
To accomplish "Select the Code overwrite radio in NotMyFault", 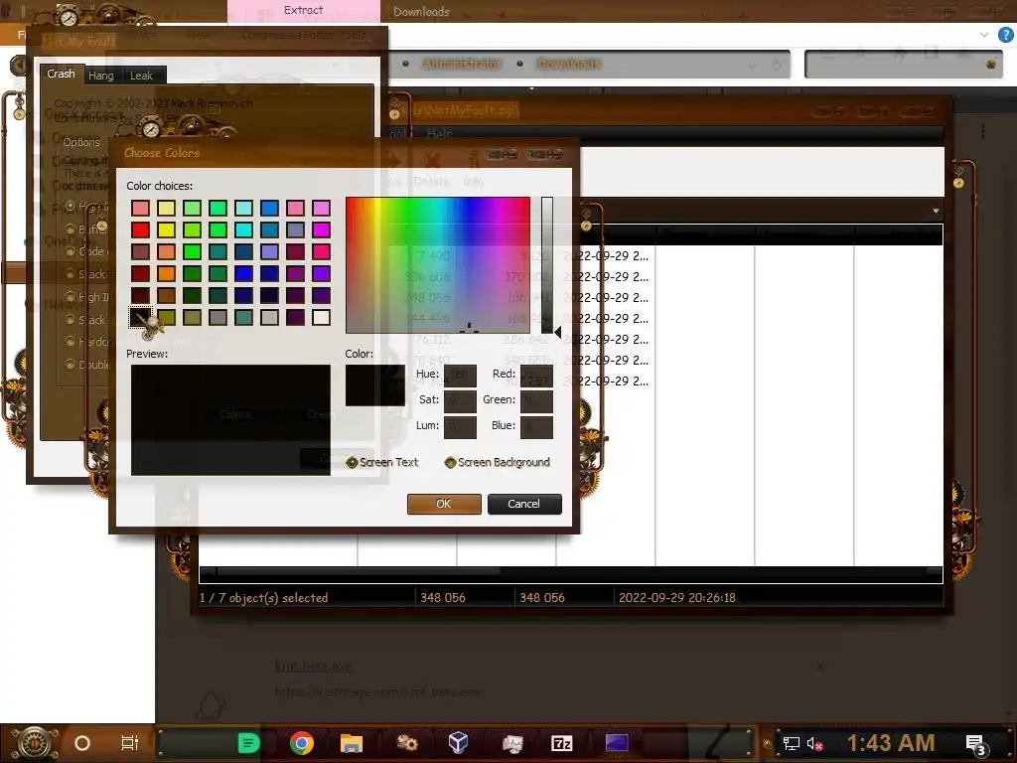I will point(71,251).
